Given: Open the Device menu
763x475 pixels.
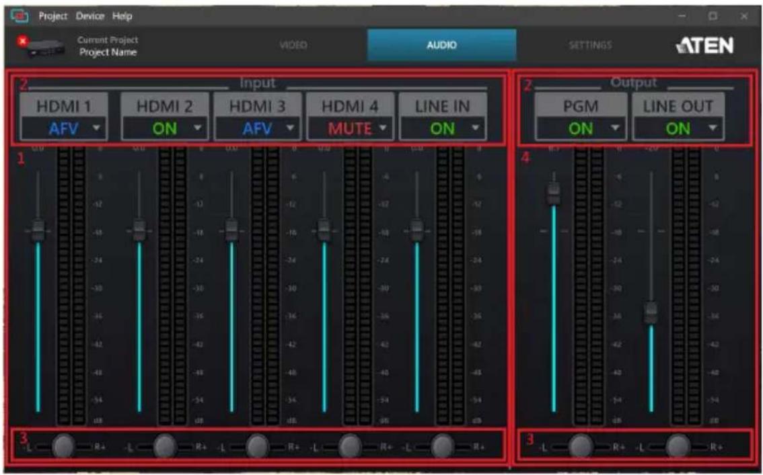Looking at the screenshot, I should click(x=90, y=16).
